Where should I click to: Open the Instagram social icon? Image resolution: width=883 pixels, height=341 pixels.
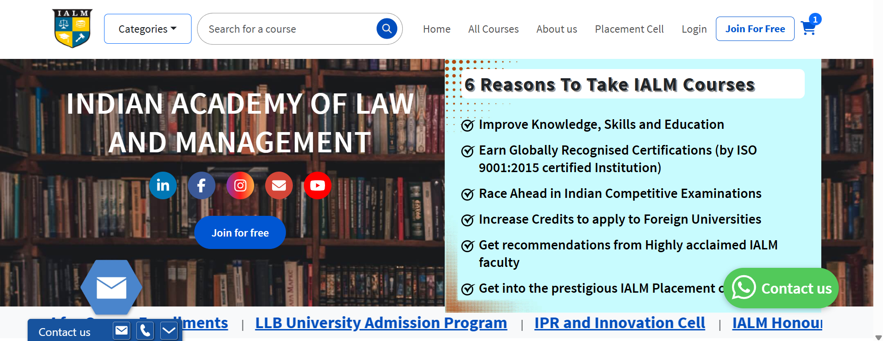(x=240, y=185)
